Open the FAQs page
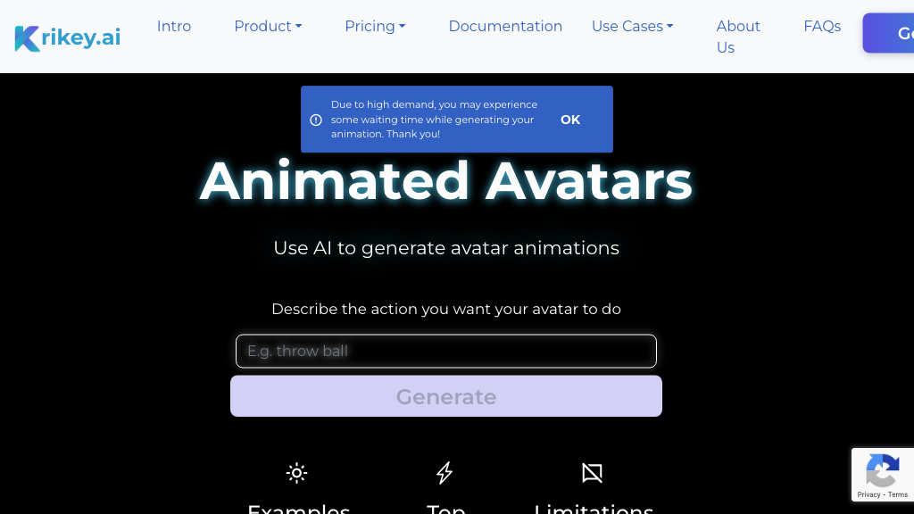The width and height of the screenshot is (914, 514). click(x=822, y=27)
